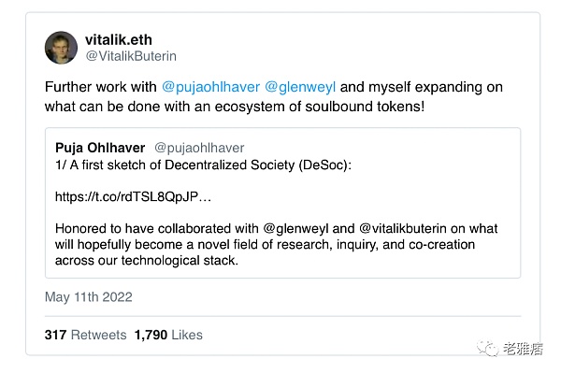Image resolution: width=561 pixels, height=373 pixels.
Task: View the 317 Retweets list
Action: pyautogui.click(x=85, y=335)
